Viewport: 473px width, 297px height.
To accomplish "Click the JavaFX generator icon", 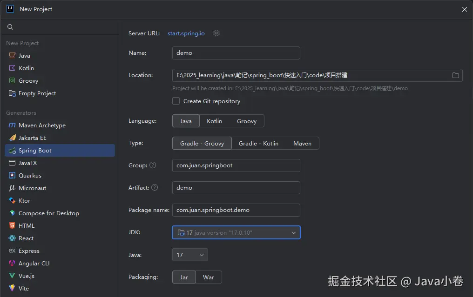I will (12, 163).
